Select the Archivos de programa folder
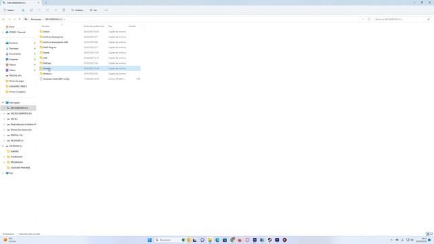Viewport: 434px width, 244px height. pyautogui.click(x=53, y=37)
